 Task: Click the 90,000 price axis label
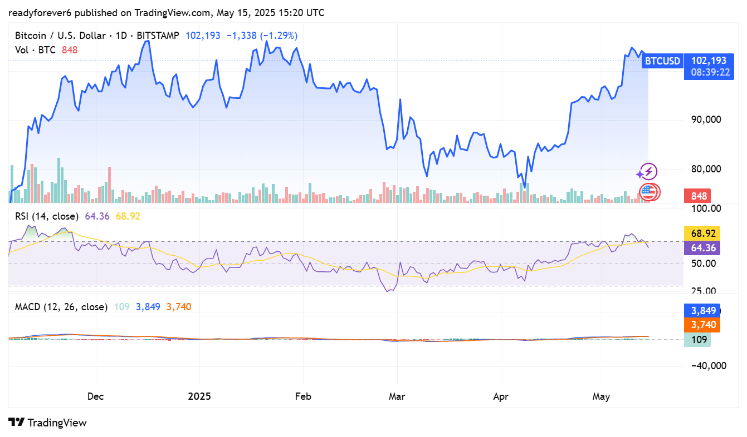coord(705,119)
